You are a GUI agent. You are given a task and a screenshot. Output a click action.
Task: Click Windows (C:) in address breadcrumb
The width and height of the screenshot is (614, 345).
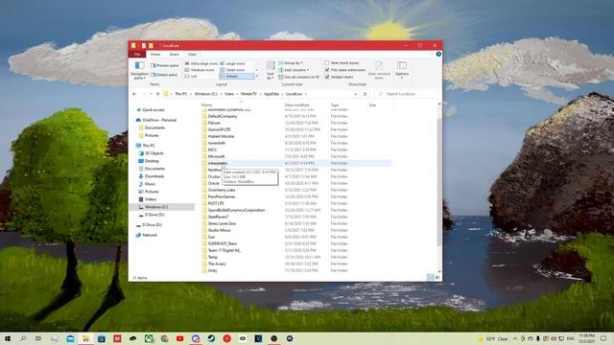[x=206, y=94]
